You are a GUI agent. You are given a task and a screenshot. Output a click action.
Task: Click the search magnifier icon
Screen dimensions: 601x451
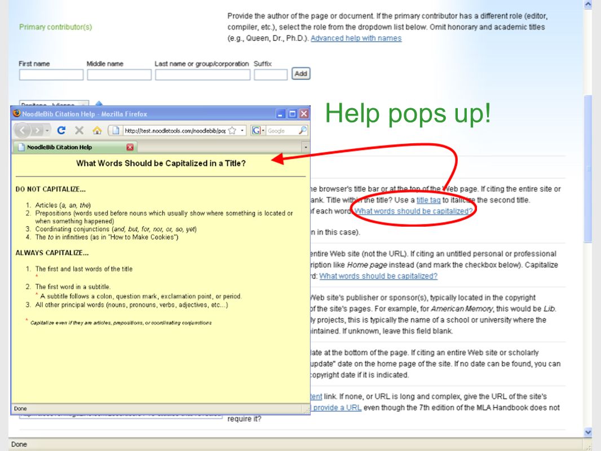tap(302, 130)
